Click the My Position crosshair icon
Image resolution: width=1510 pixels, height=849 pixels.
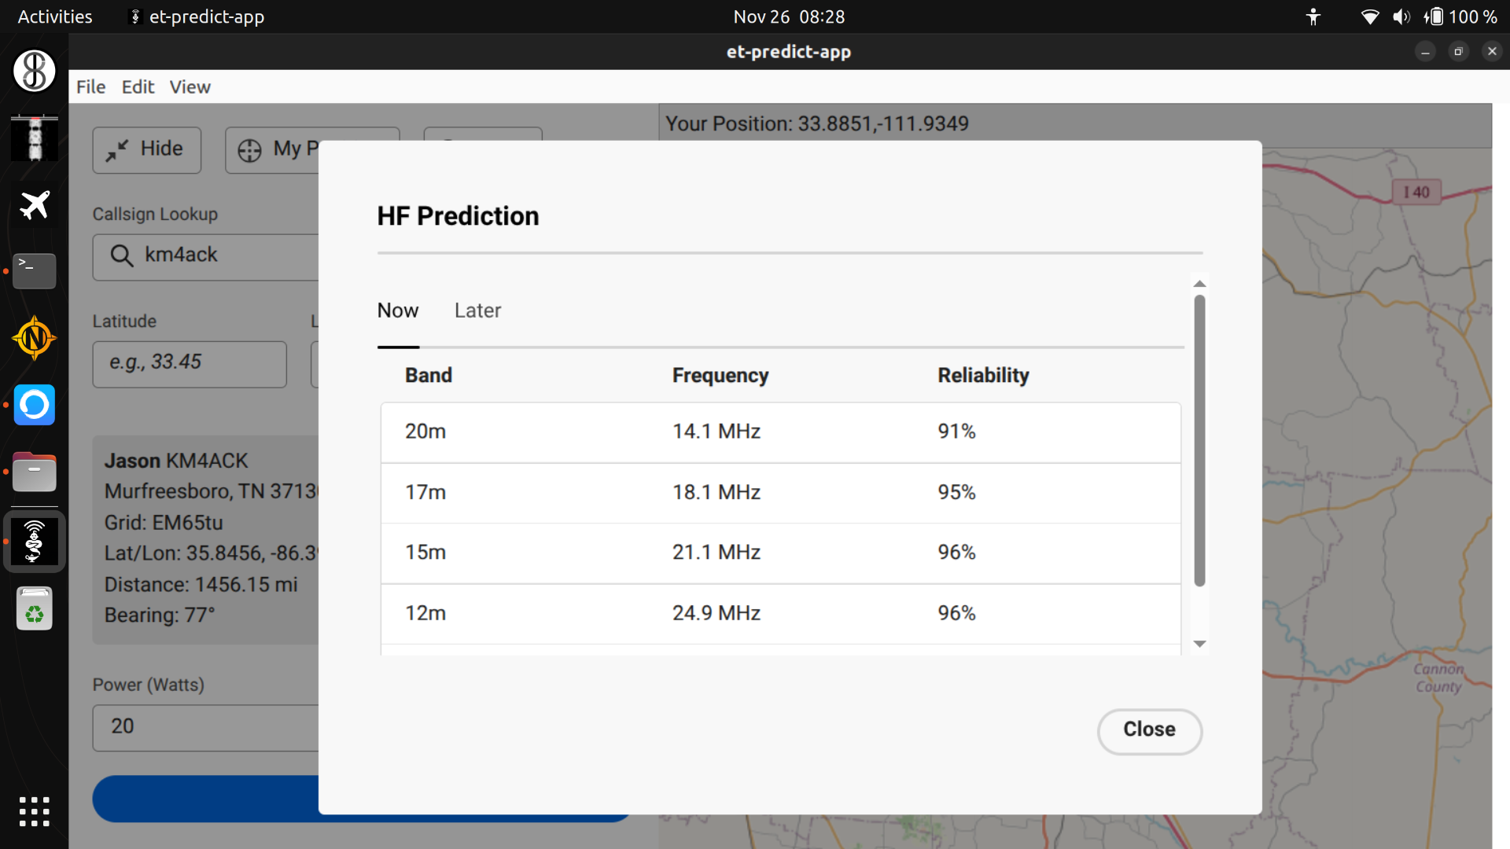pos(249,150)
